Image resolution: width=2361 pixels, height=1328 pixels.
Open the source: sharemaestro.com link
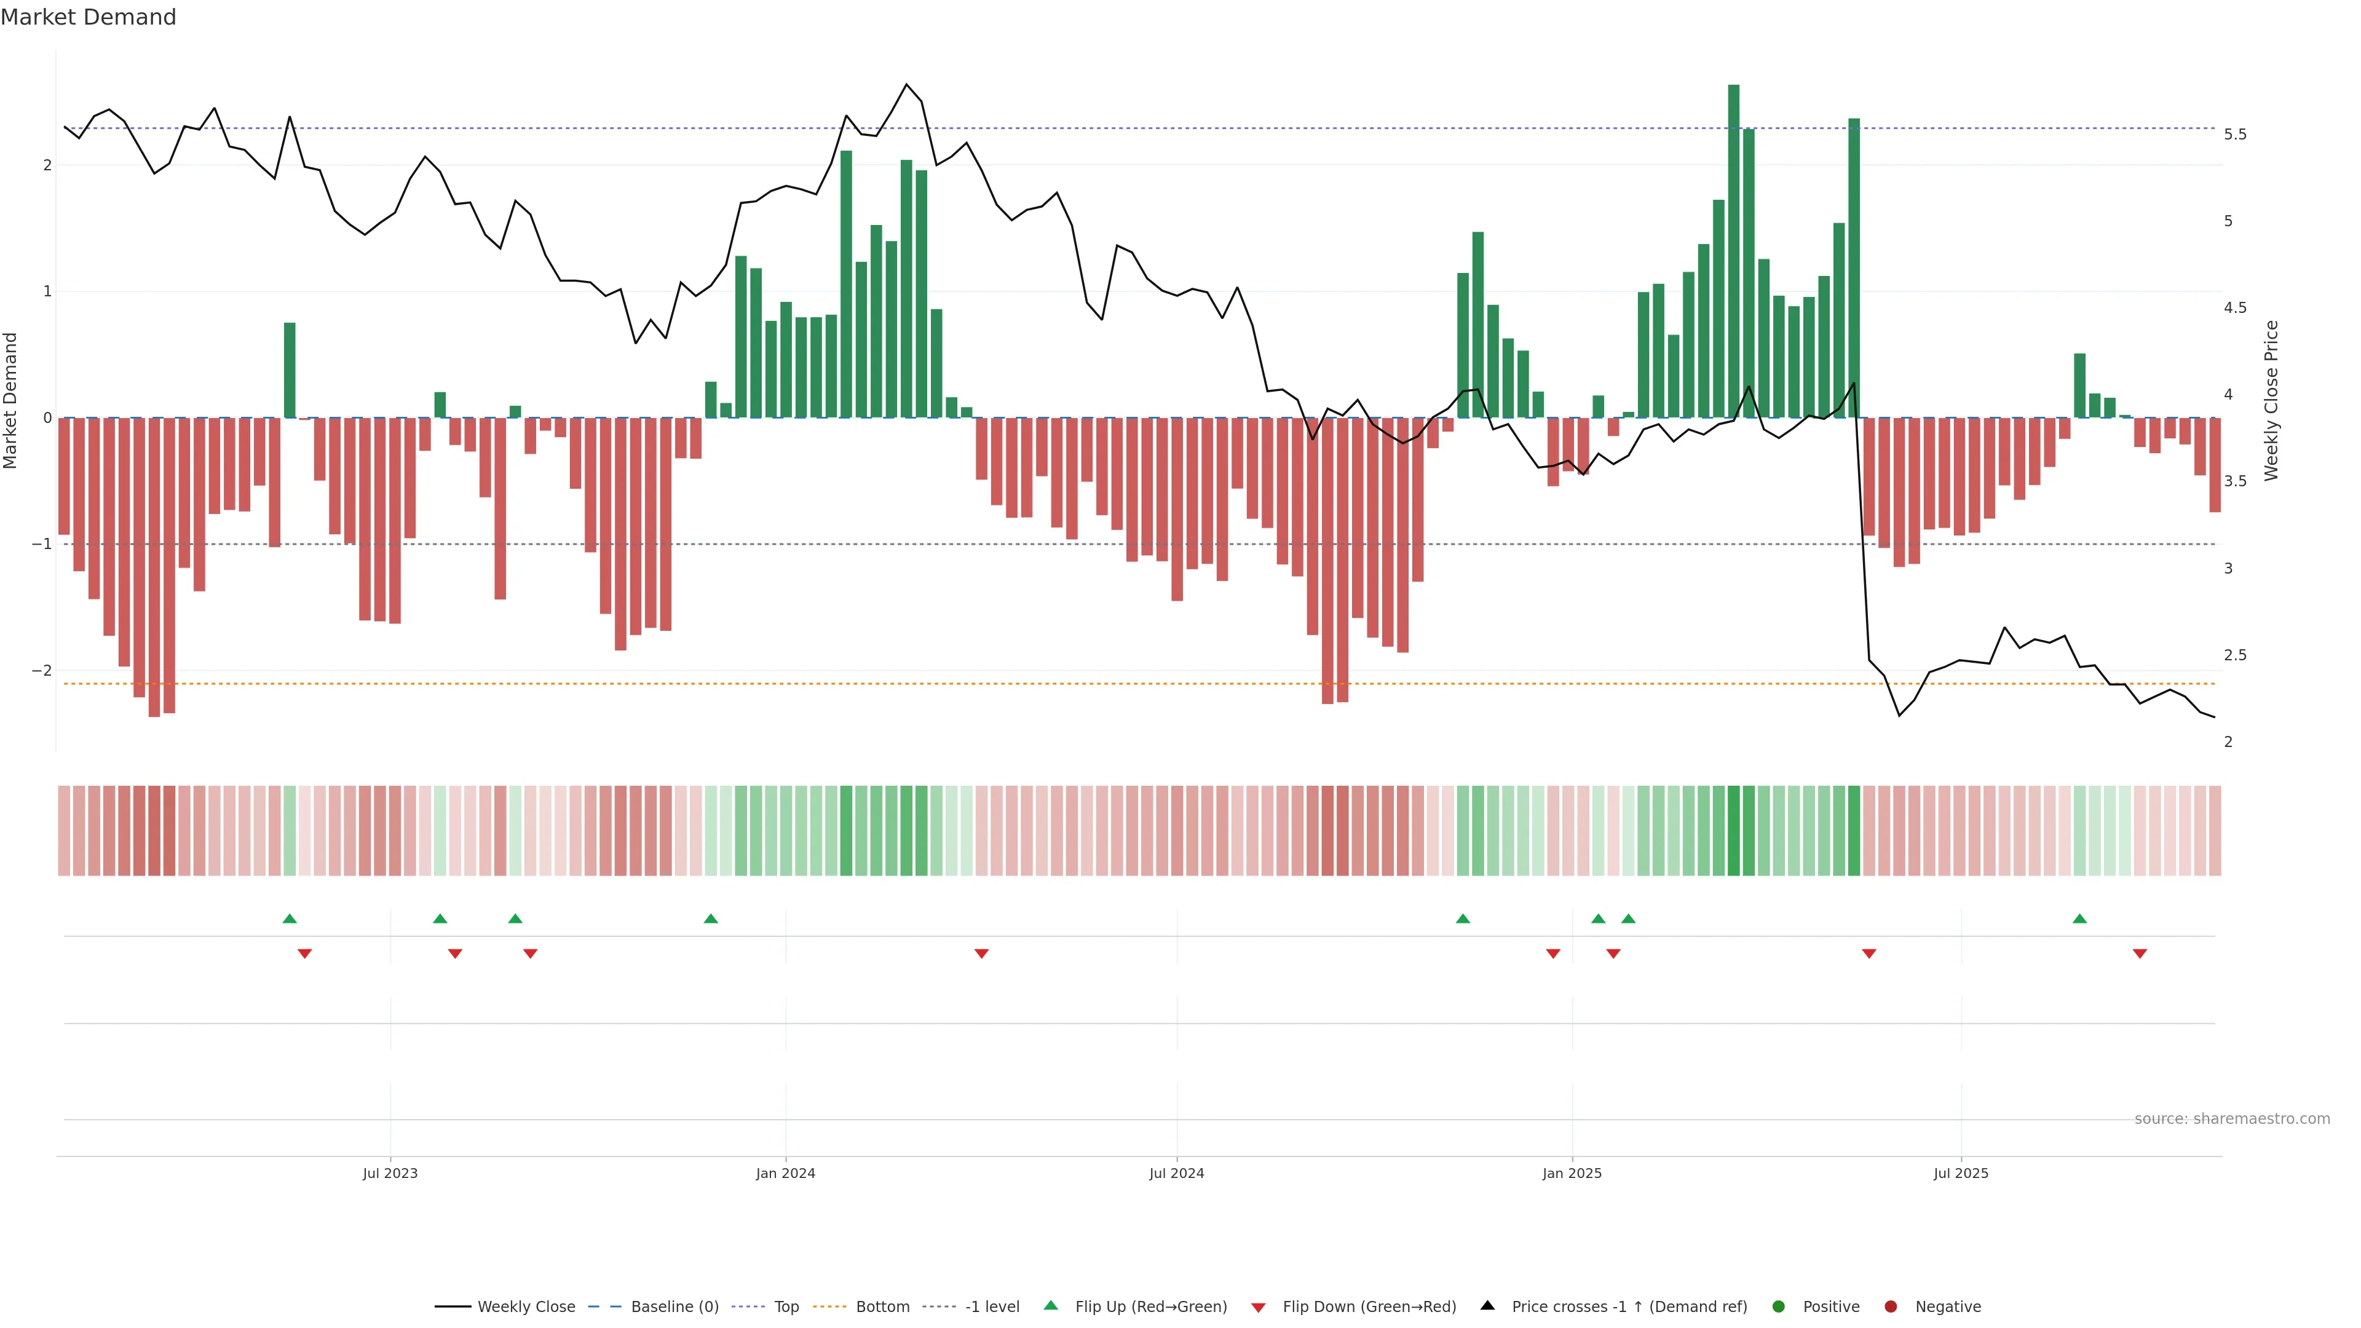click(x=2232, y=1118)
